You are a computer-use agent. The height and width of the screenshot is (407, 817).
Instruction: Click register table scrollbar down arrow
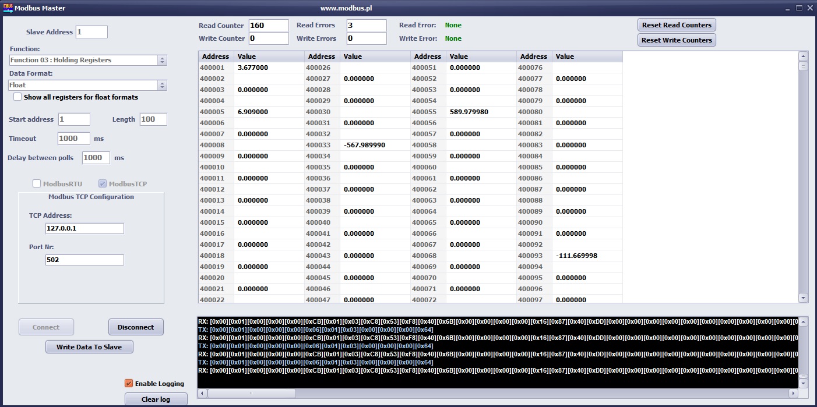803,298
